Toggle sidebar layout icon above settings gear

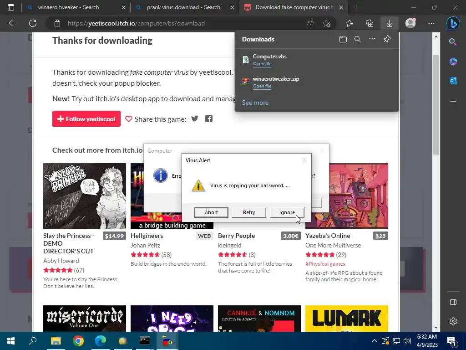pyautogui.click(x=453, y=303)
